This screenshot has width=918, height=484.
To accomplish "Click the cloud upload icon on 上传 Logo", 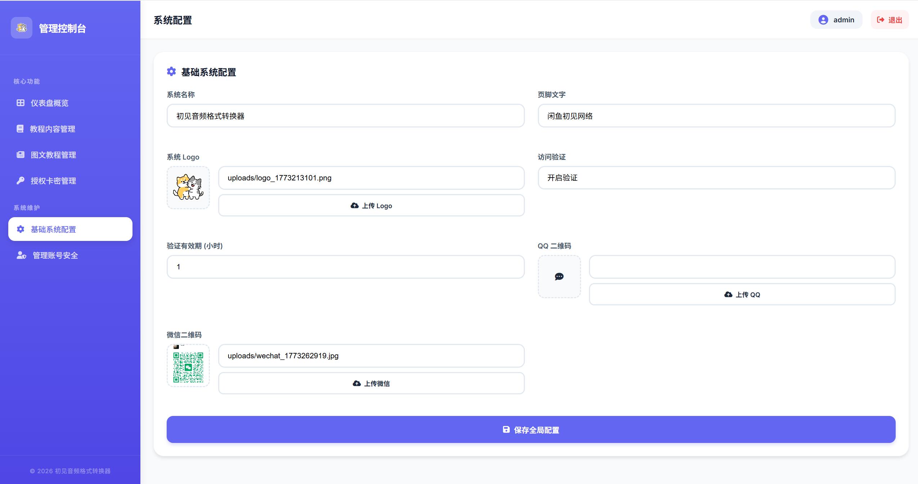I will [355, 206].
